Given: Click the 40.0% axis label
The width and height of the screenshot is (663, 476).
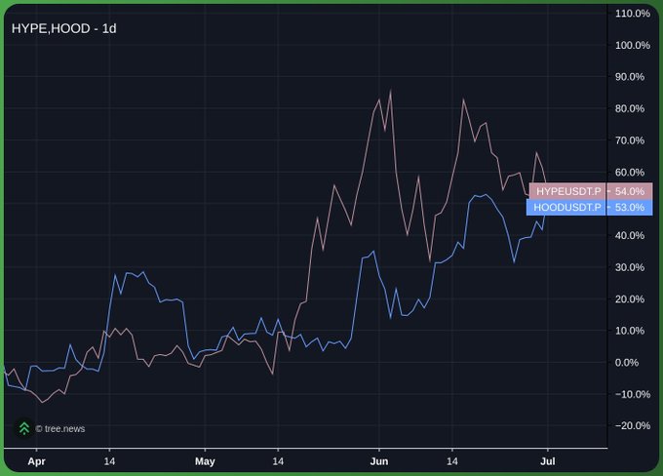Looking at the screenshot, I should coord(630,236).
